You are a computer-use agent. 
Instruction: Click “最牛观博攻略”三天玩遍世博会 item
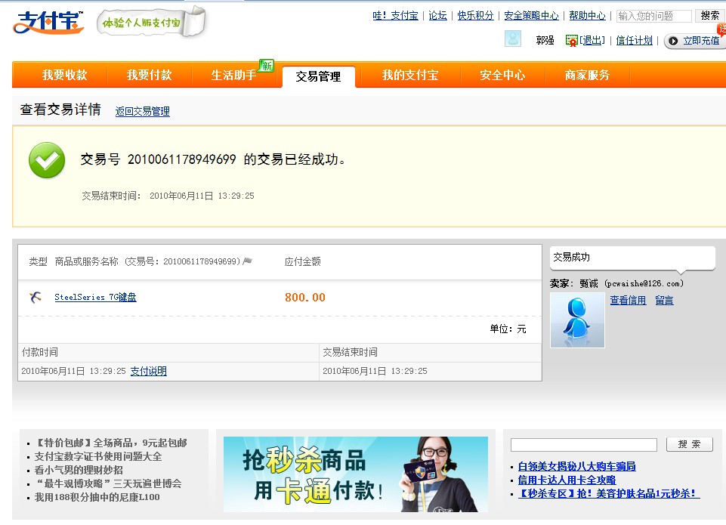tap(110, 483)
